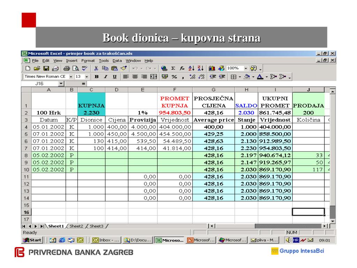357x268 pixels.
Task: Click the Edit Formula equals button
Action: pos(84,84)
